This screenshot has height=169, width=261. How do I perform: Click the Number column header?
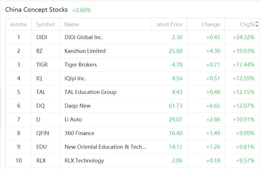tap(19, 25)
